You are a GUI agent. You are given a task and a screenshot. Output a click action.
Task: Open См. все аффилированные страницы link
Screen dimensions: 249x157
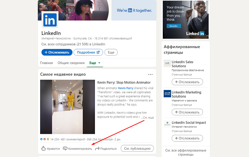[x=186, y=152]
